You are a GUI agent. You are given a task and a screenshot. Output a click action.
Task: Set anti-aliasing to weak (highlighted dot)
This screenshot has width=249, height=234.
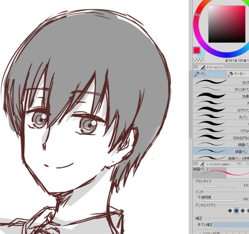[x=236, y=211]
